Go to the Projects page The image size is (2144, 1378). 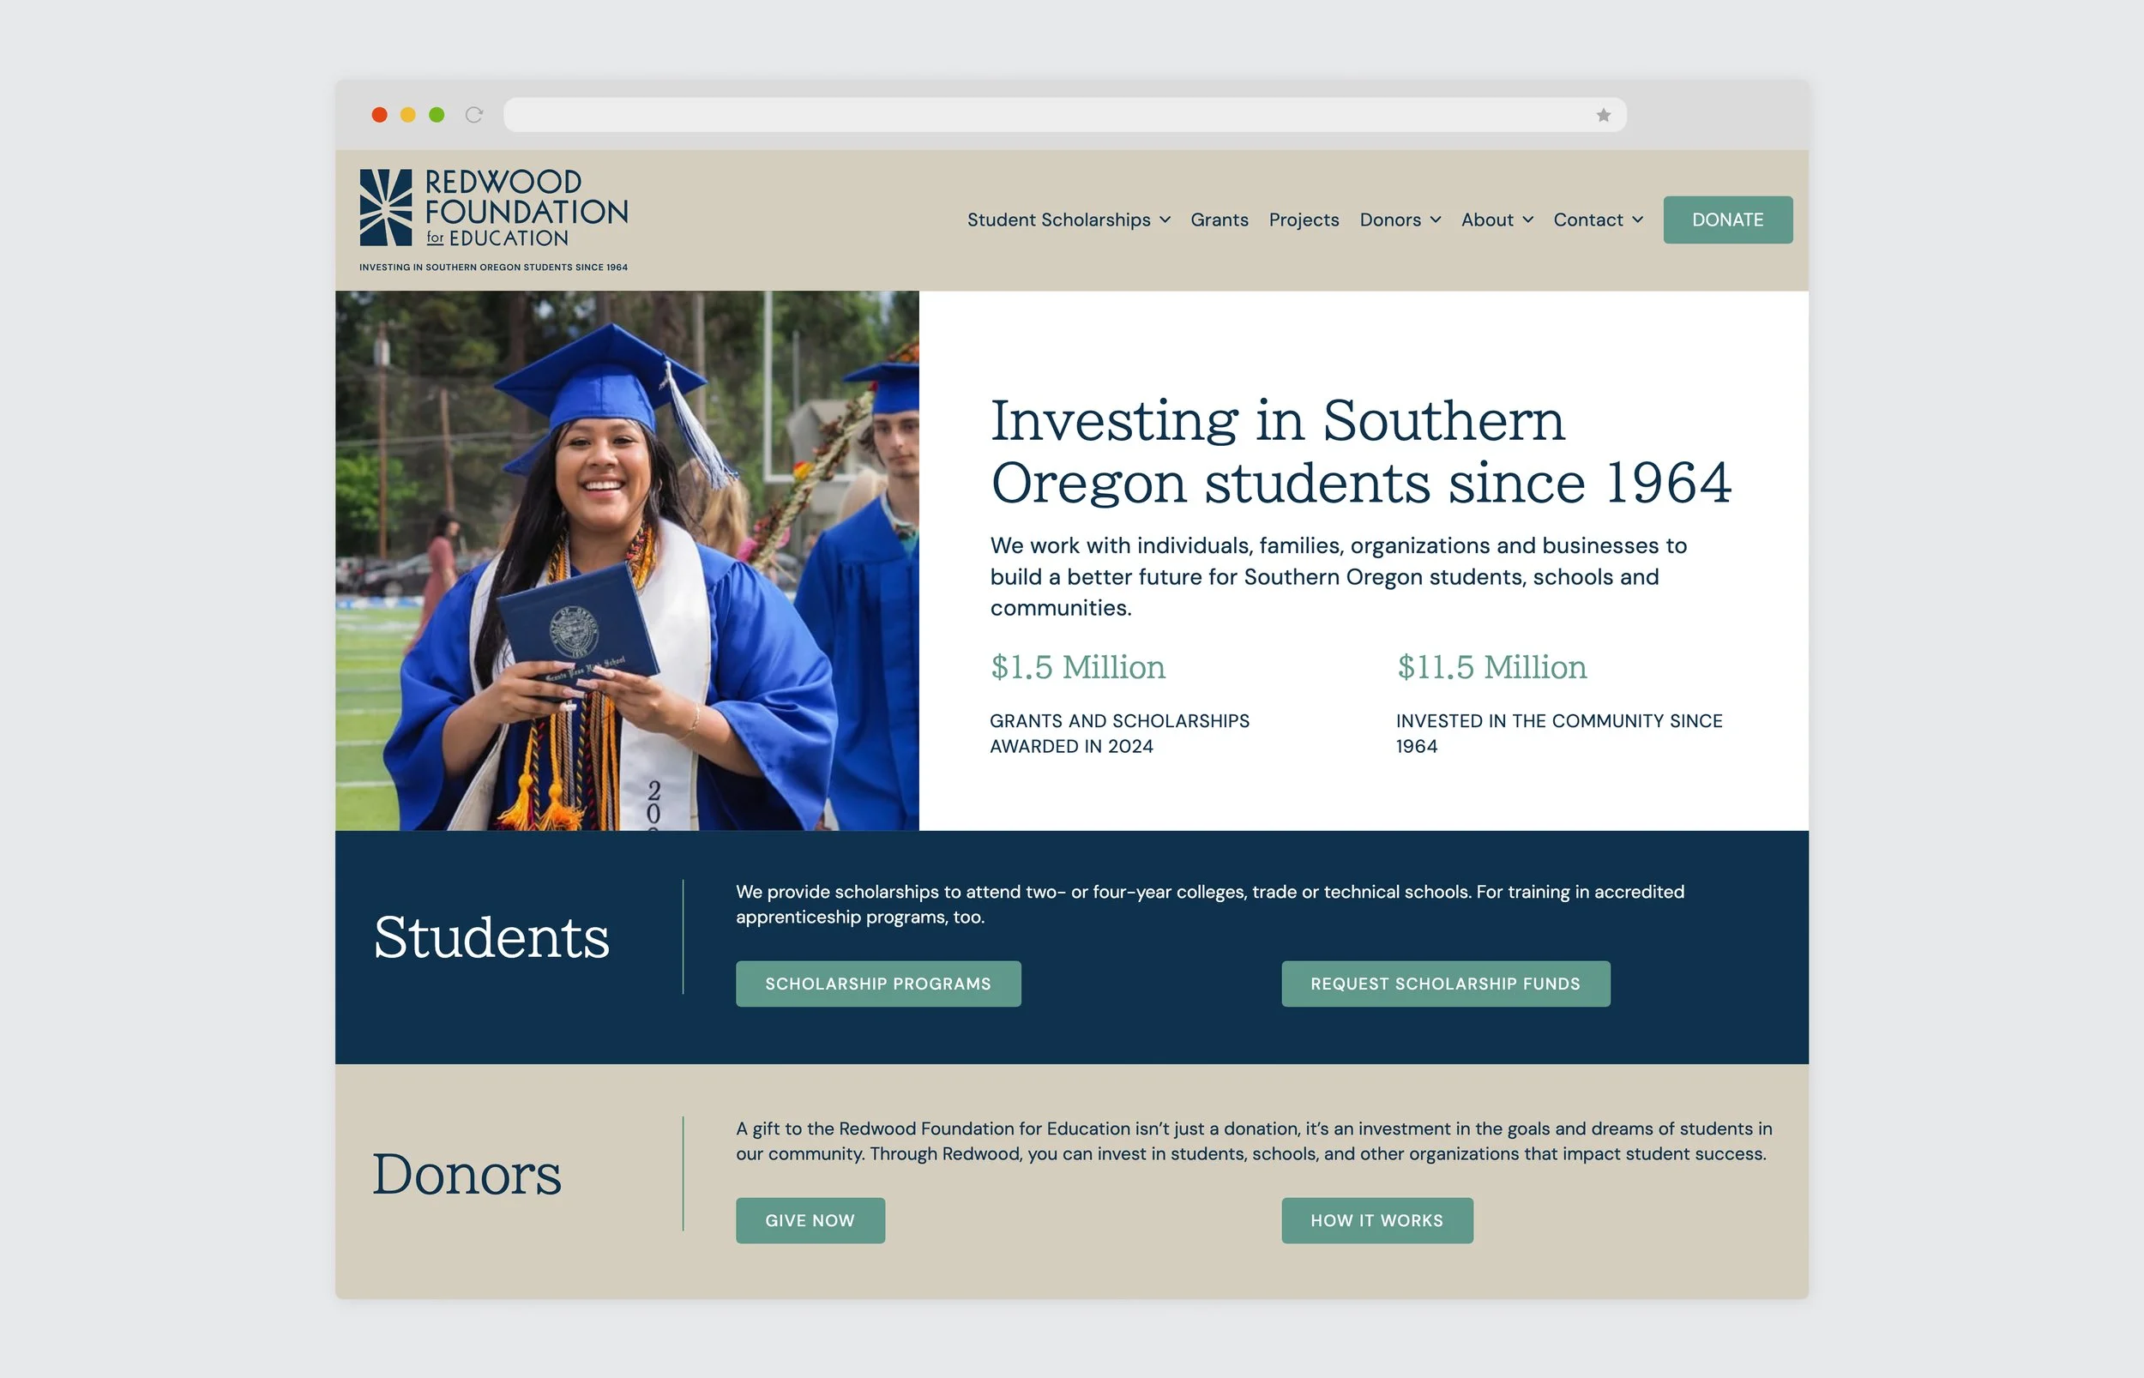tap(1303, 220)
